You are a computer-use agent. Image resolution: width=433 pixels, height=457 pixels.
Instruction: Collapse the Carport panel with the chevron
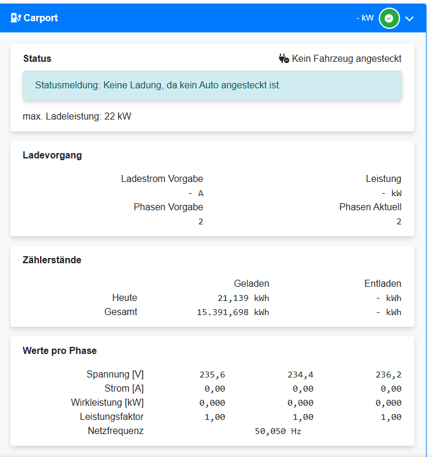[x=410, y=18]
